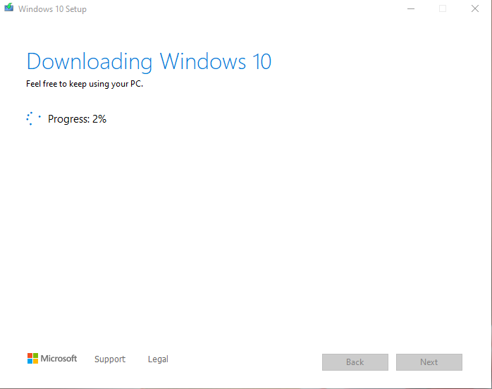492x389 pixels.
Task: Click the spinning progress indicator
Action: [x=34, y=118]
